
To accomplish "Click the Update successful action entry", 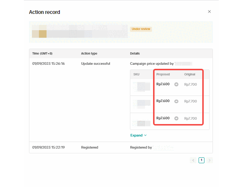I will pyautogui.click(x=95, y=64).
